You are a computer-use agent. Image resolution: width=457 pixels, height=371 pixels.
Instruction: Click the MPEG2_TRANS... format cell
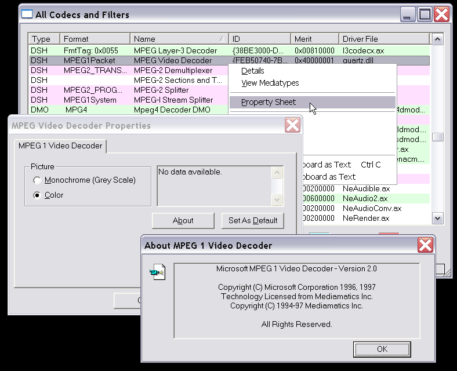95,71
